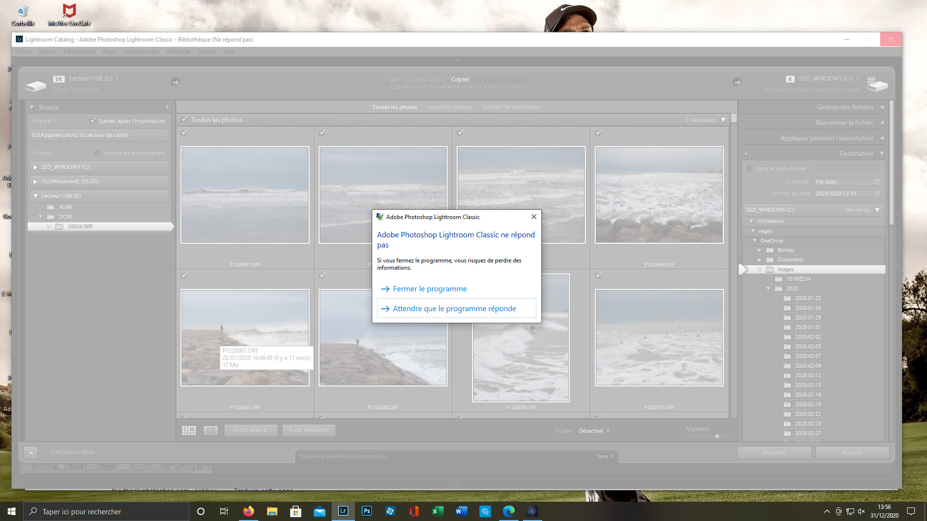The width and height of the screenshot is (927, 521).
Task: Switch to grid view icon
Action: [189, 430]
